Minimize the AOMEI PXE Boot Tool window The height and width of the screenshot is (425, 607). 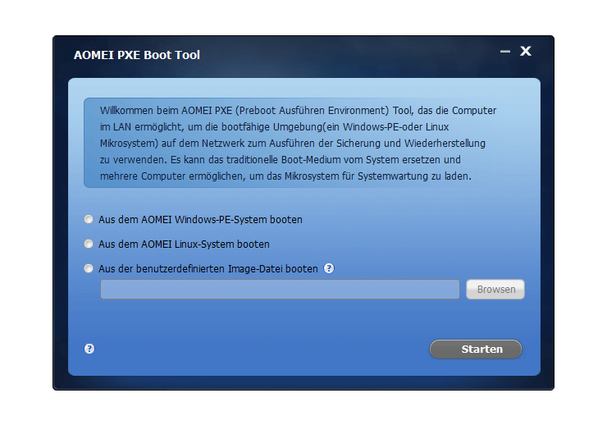[x=504, y=51]
